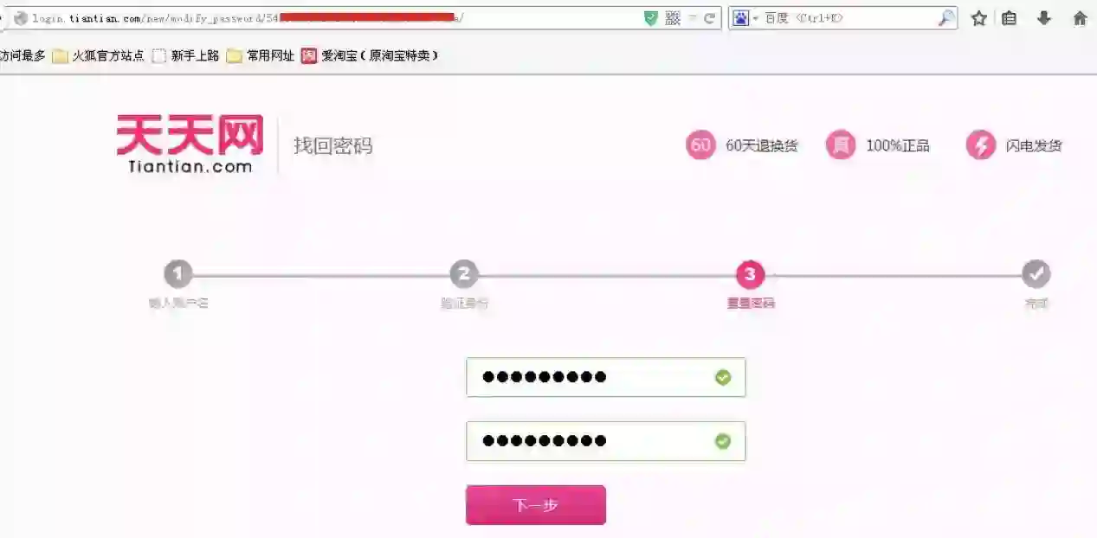Viewport: 1097px width, 538px height.
Task: Click the 闪电发货 lightning icon
Action: (981, 144)
